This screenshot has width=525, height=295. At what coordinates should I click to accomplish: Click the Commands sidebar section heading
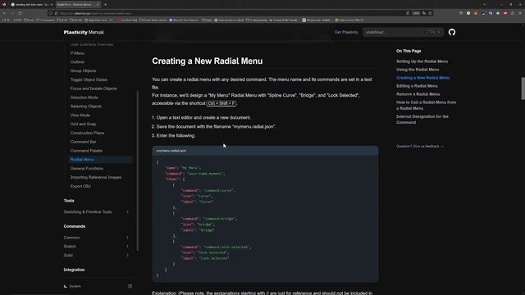coord(75,226)
